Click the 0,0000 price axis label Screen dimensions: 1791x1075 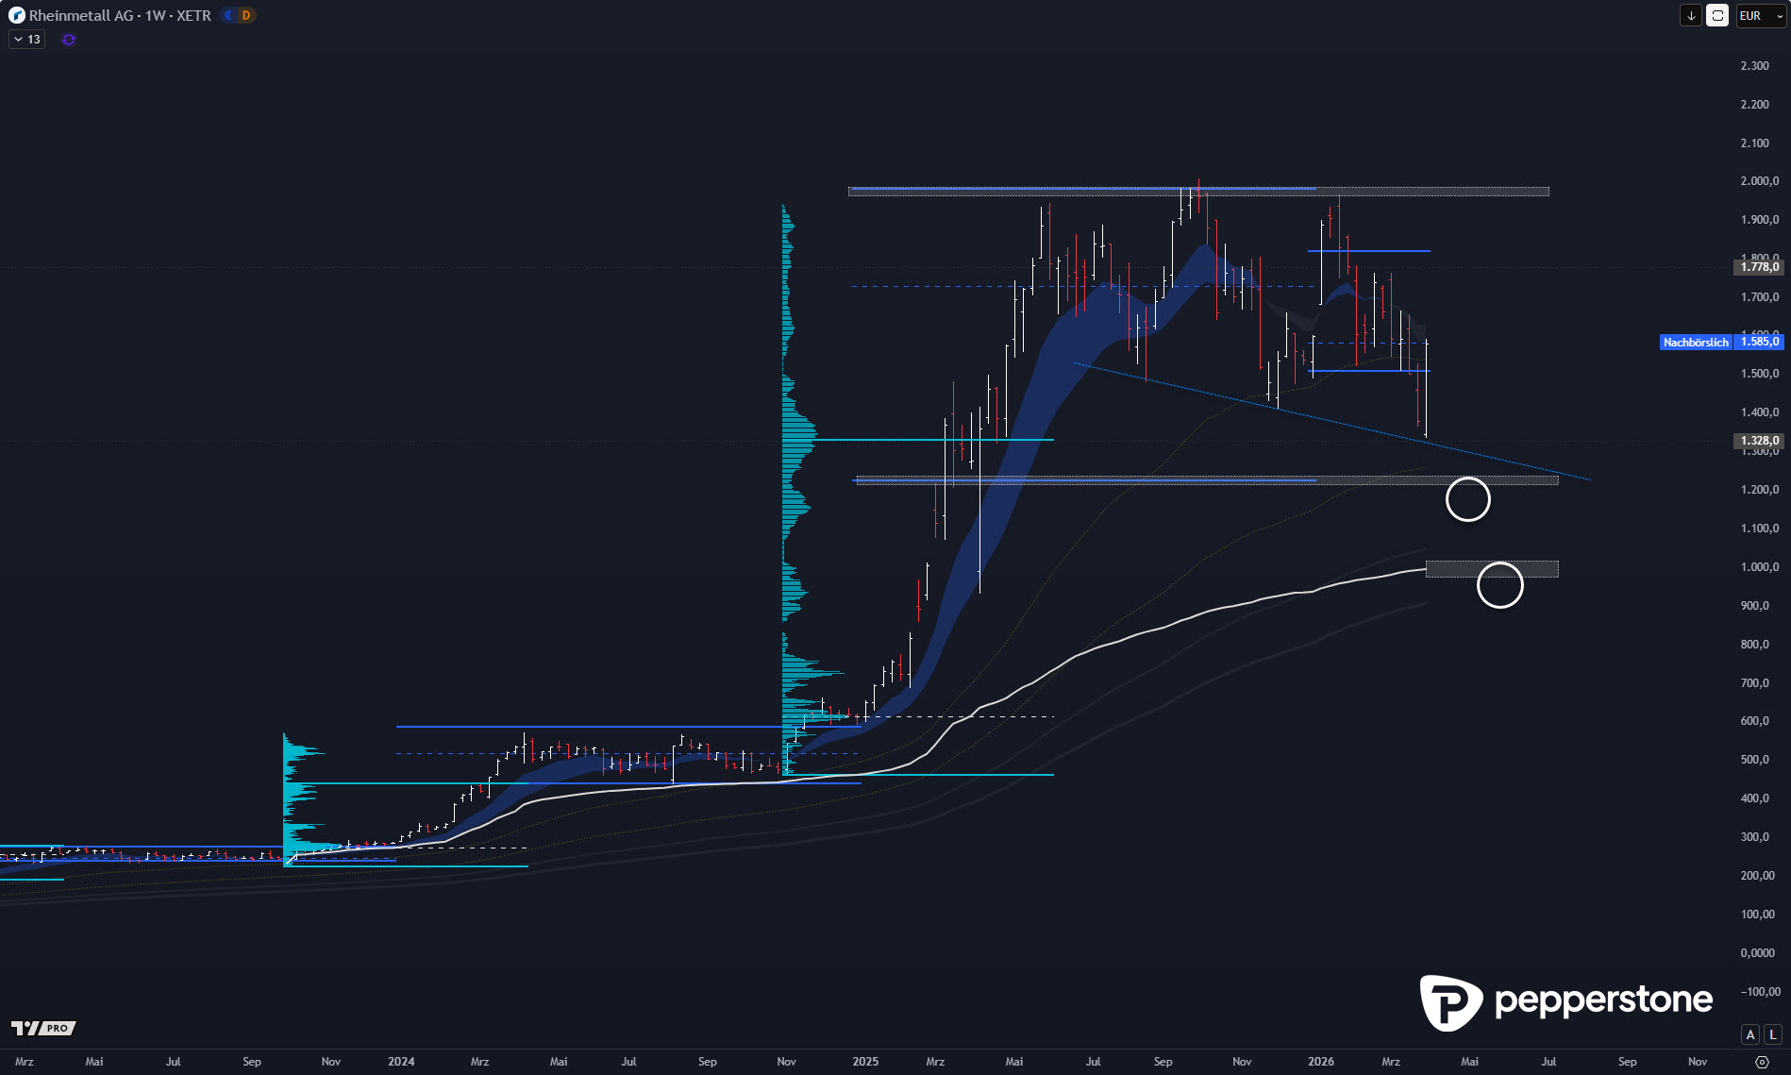coord(1758,953)
